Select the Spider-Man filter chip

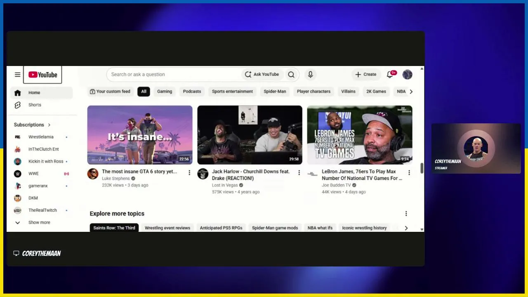[x=275, y=92]
